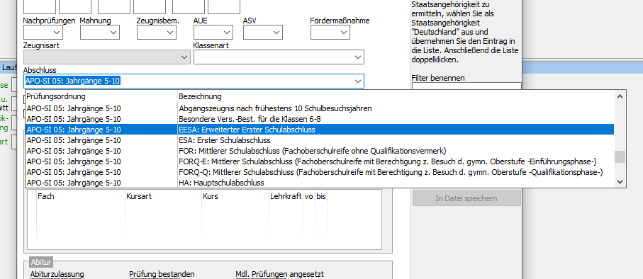Select 'Abgangszeugnis nach frühestens 10 Schulbesuchsjahren'
The height and width of the screenshot is (279, 643).
pos(320,108)
